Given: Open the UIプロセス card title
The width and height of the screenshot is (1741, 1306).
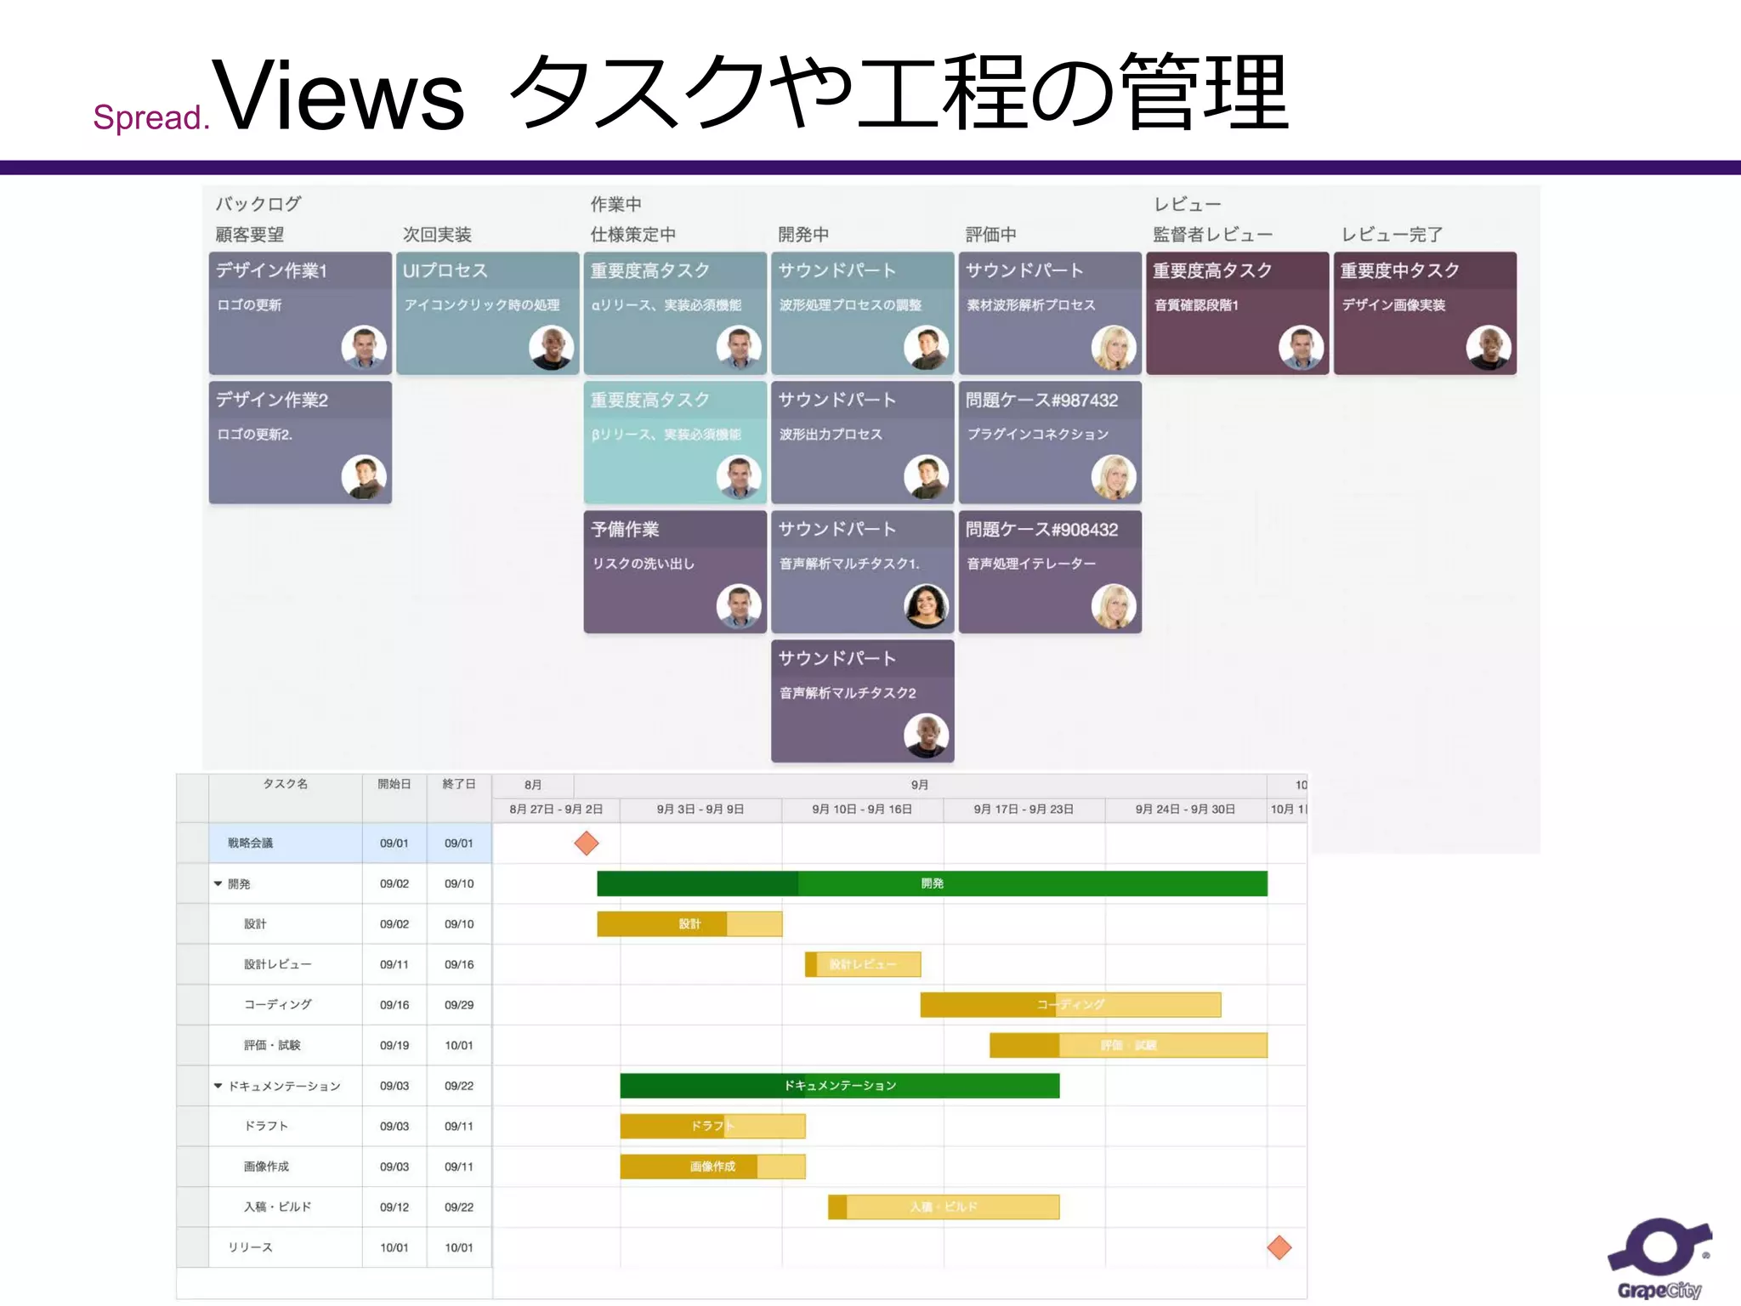Looking at the screenshot, I should 445,270.
